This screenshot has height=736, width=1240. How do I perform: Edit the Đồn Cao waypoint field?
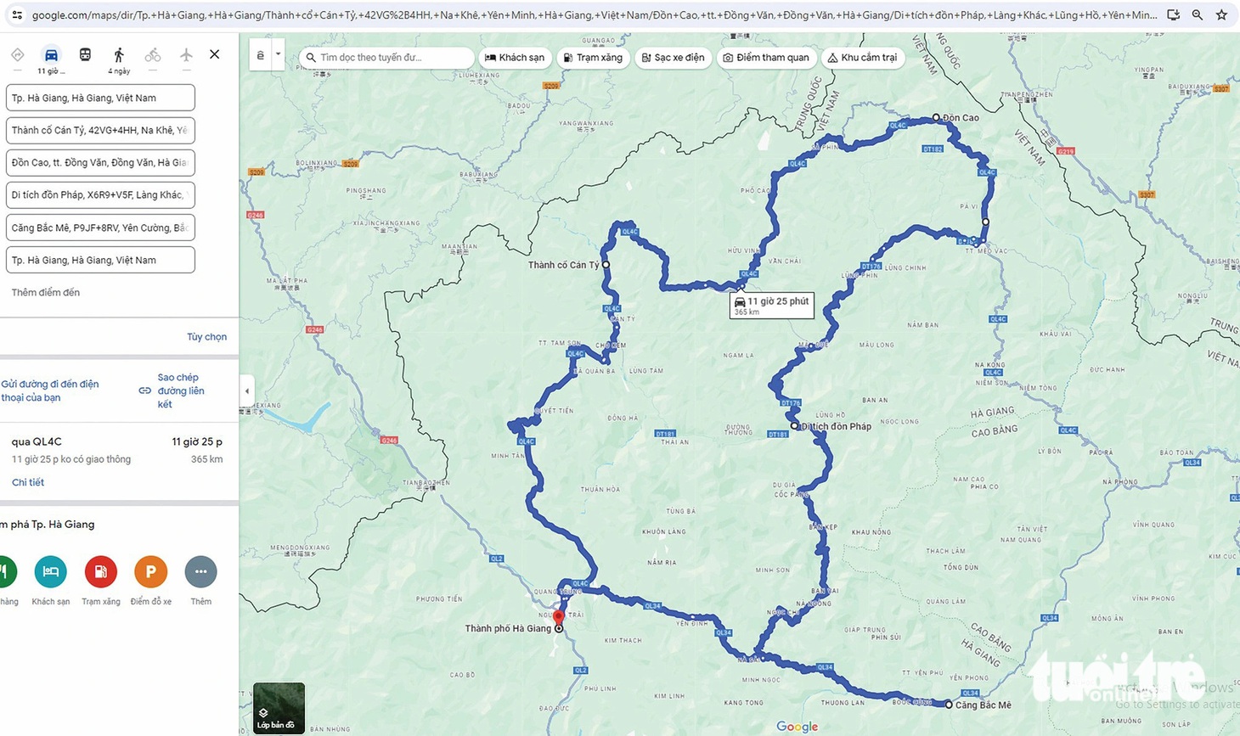100,162
